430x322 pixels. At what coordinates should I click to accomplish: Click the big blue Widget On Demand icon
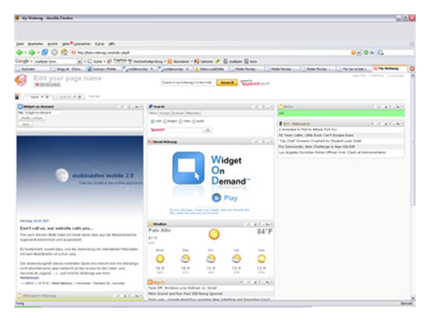click(x=189, y=168)
